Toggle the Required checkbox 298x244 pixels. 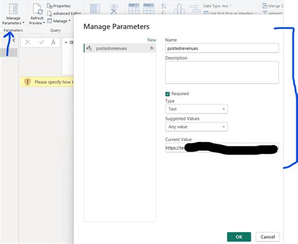167,94
